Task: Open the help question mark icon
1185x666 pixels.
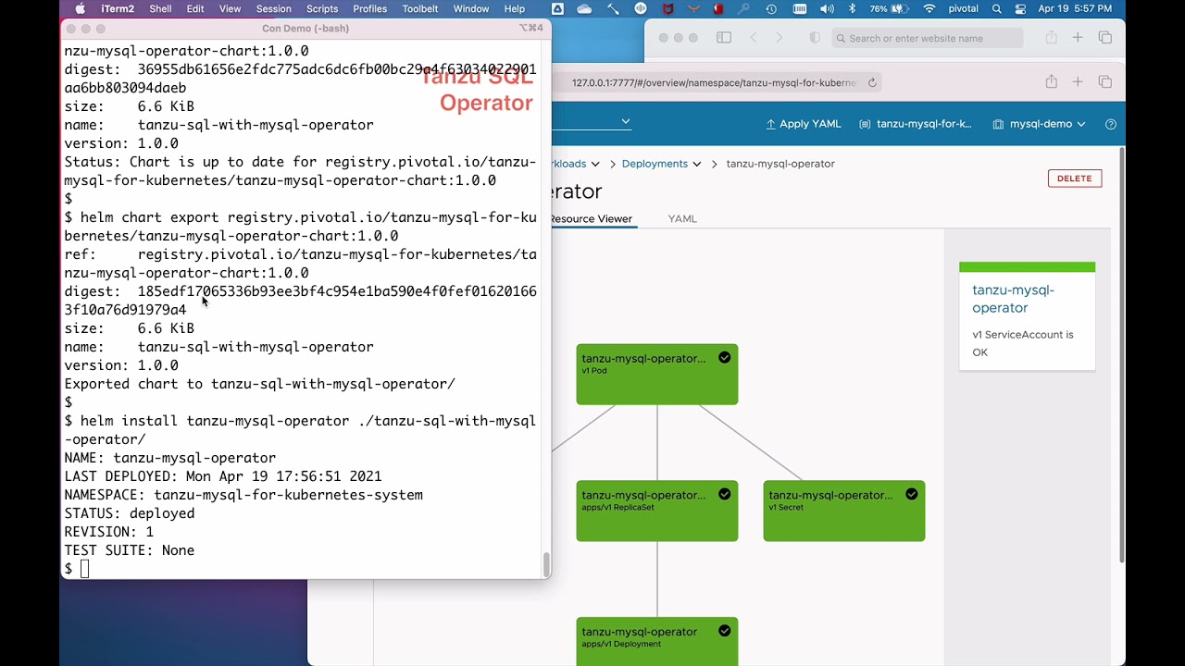Action: 1111,124
